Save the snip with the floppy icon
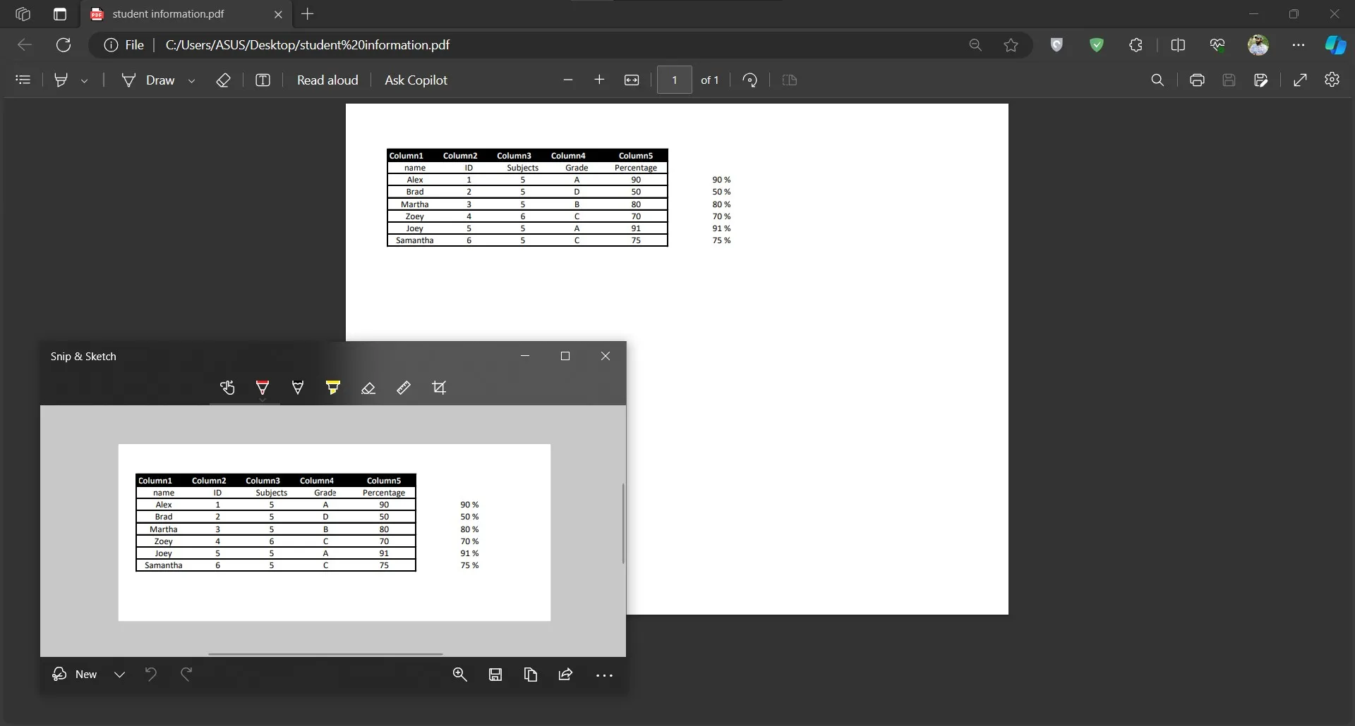The width and height of the screenshot is (1355, 726). pos(495,675)
